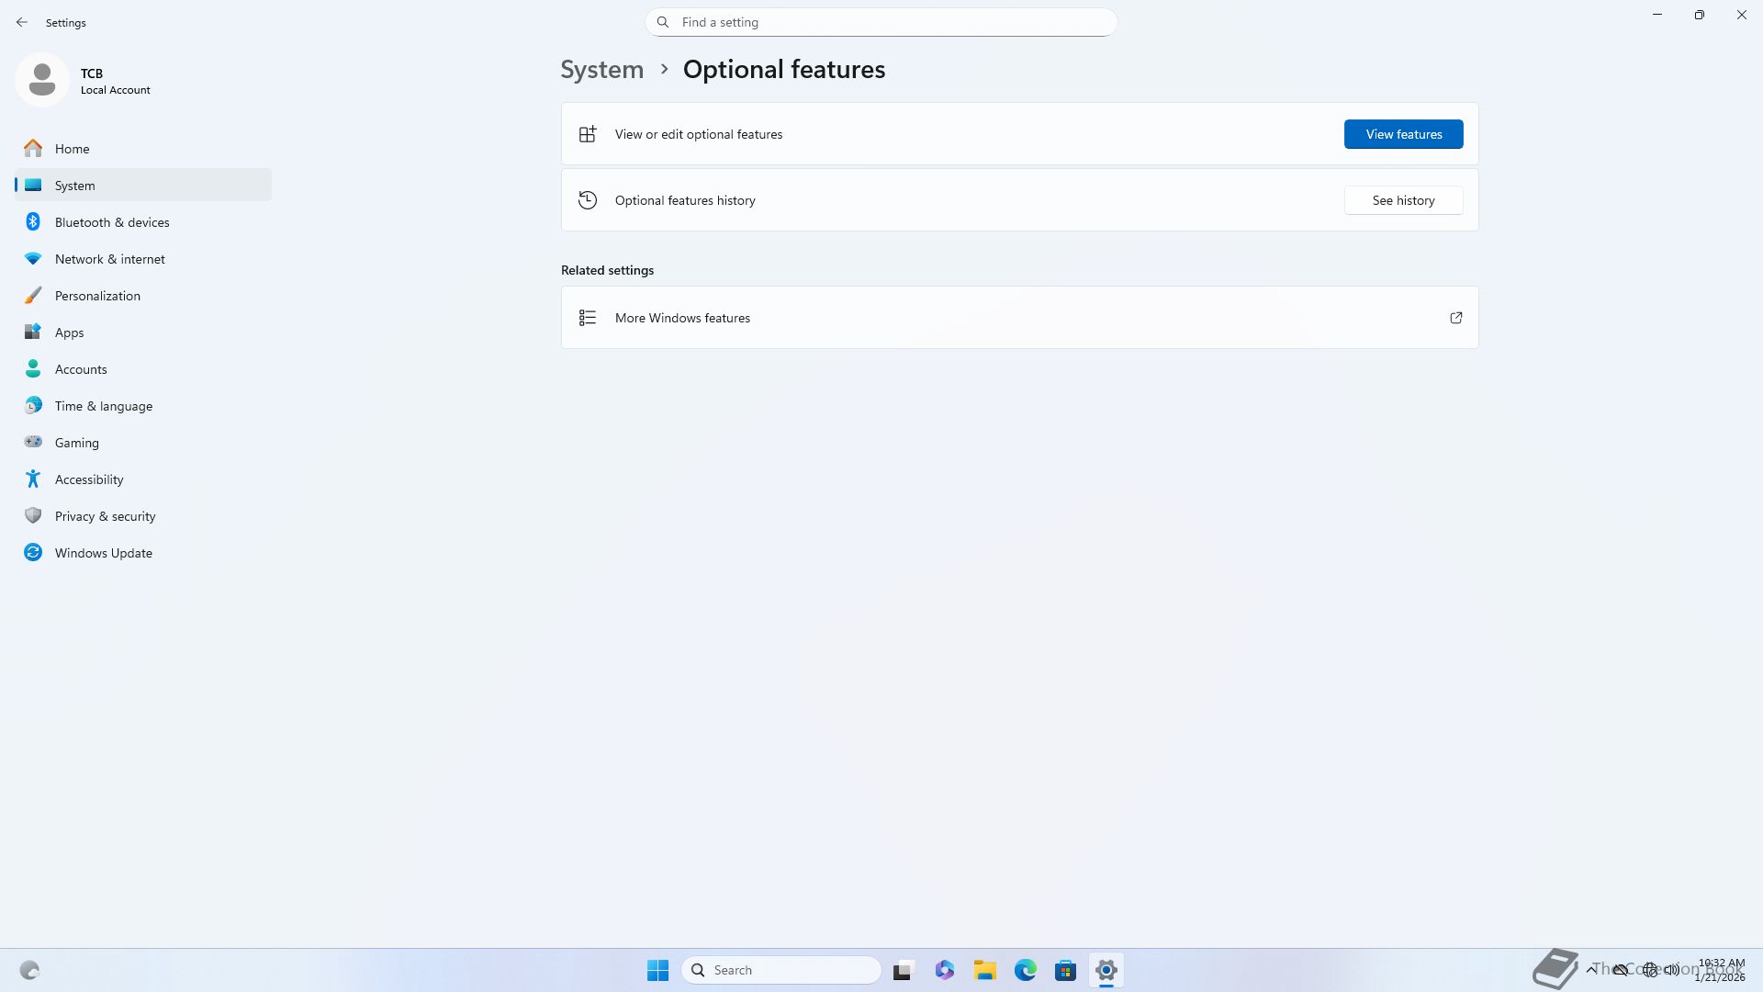Click the See history button
The width and height of the screenshot is (1763, 992).
pos(1403,200)
